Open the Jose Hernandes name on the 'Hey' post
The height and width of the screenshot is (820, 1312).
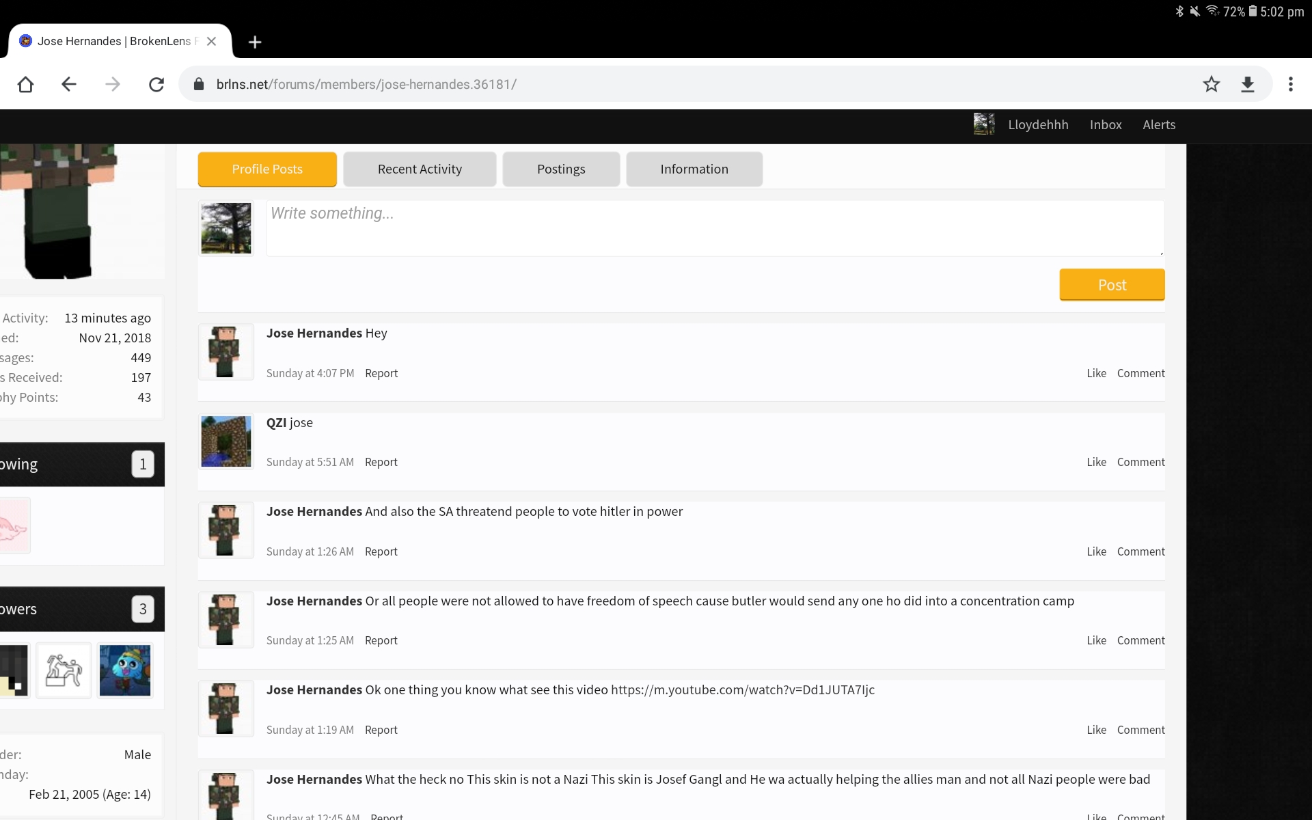click(314, 333)
